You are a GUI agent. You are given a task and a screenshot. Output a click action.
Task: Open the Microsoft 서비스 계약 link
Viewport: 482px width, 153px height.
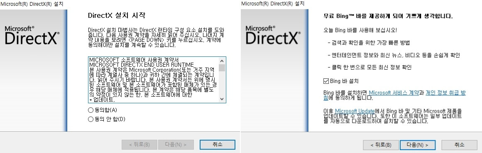pyautogui.click(x=394, y=92)
